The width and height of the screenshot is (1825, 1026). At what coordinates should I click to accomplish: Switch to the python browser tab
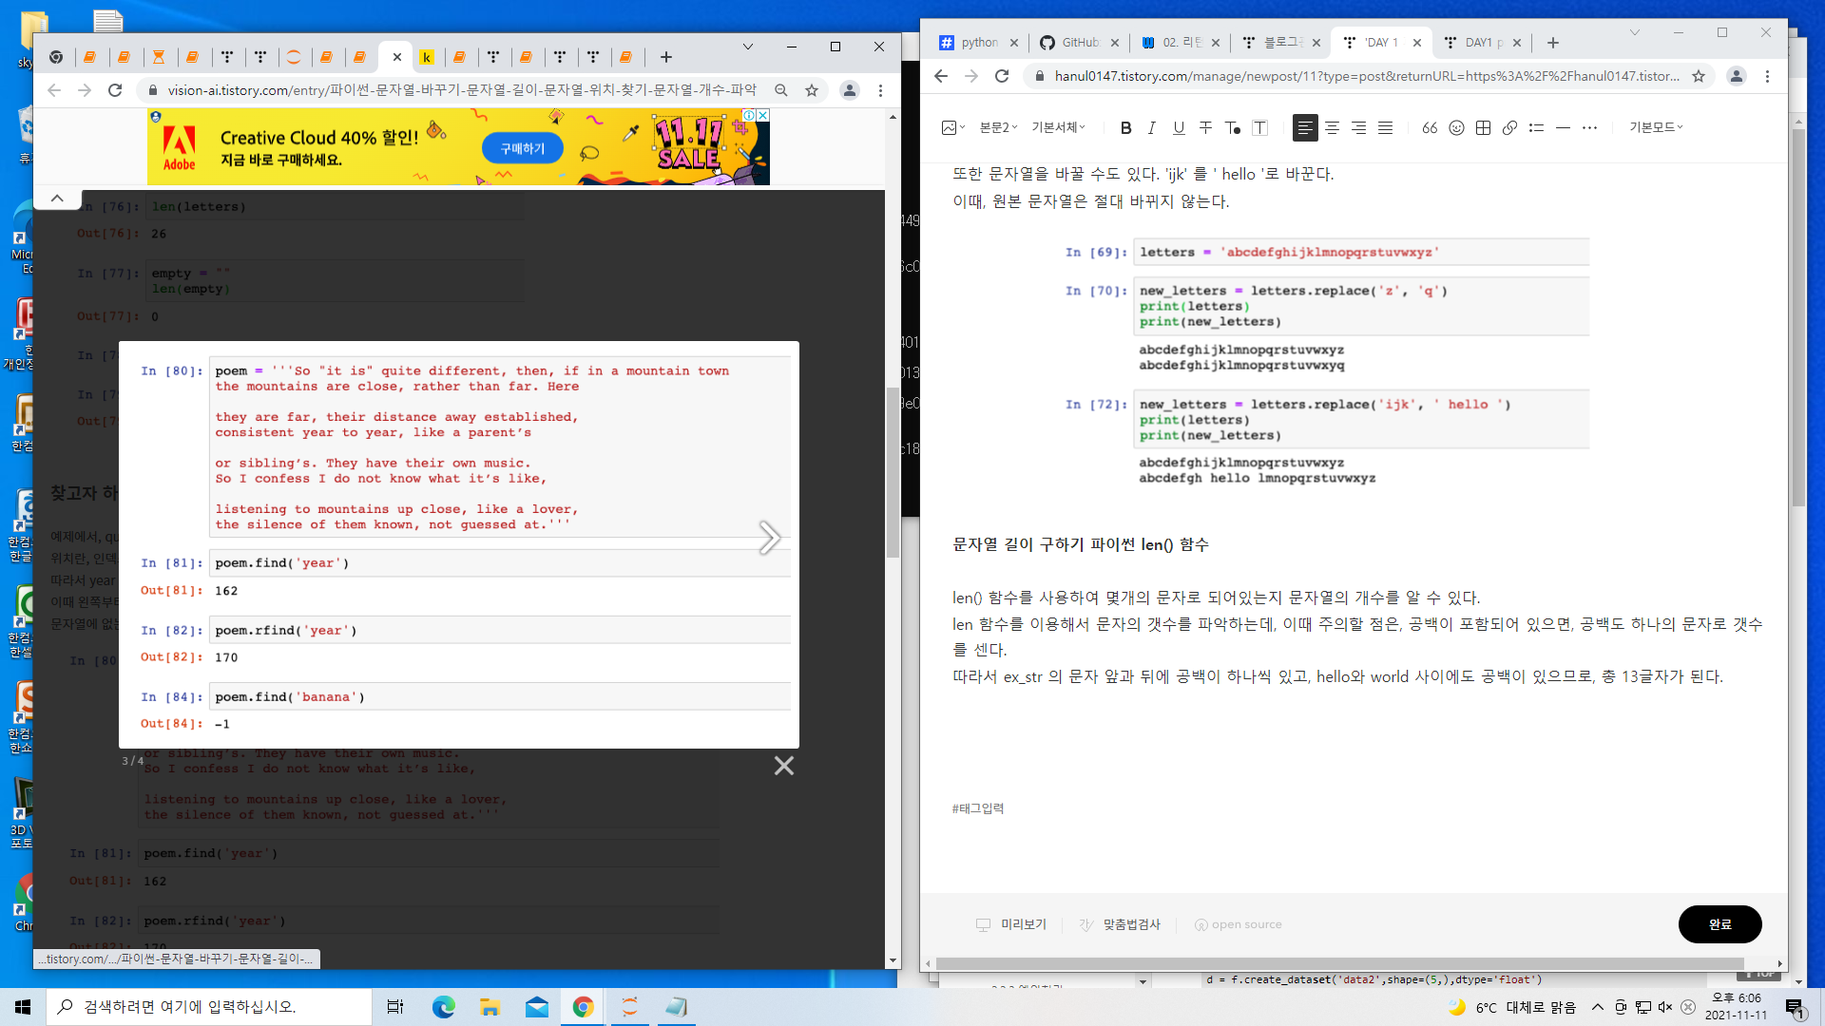978,43
